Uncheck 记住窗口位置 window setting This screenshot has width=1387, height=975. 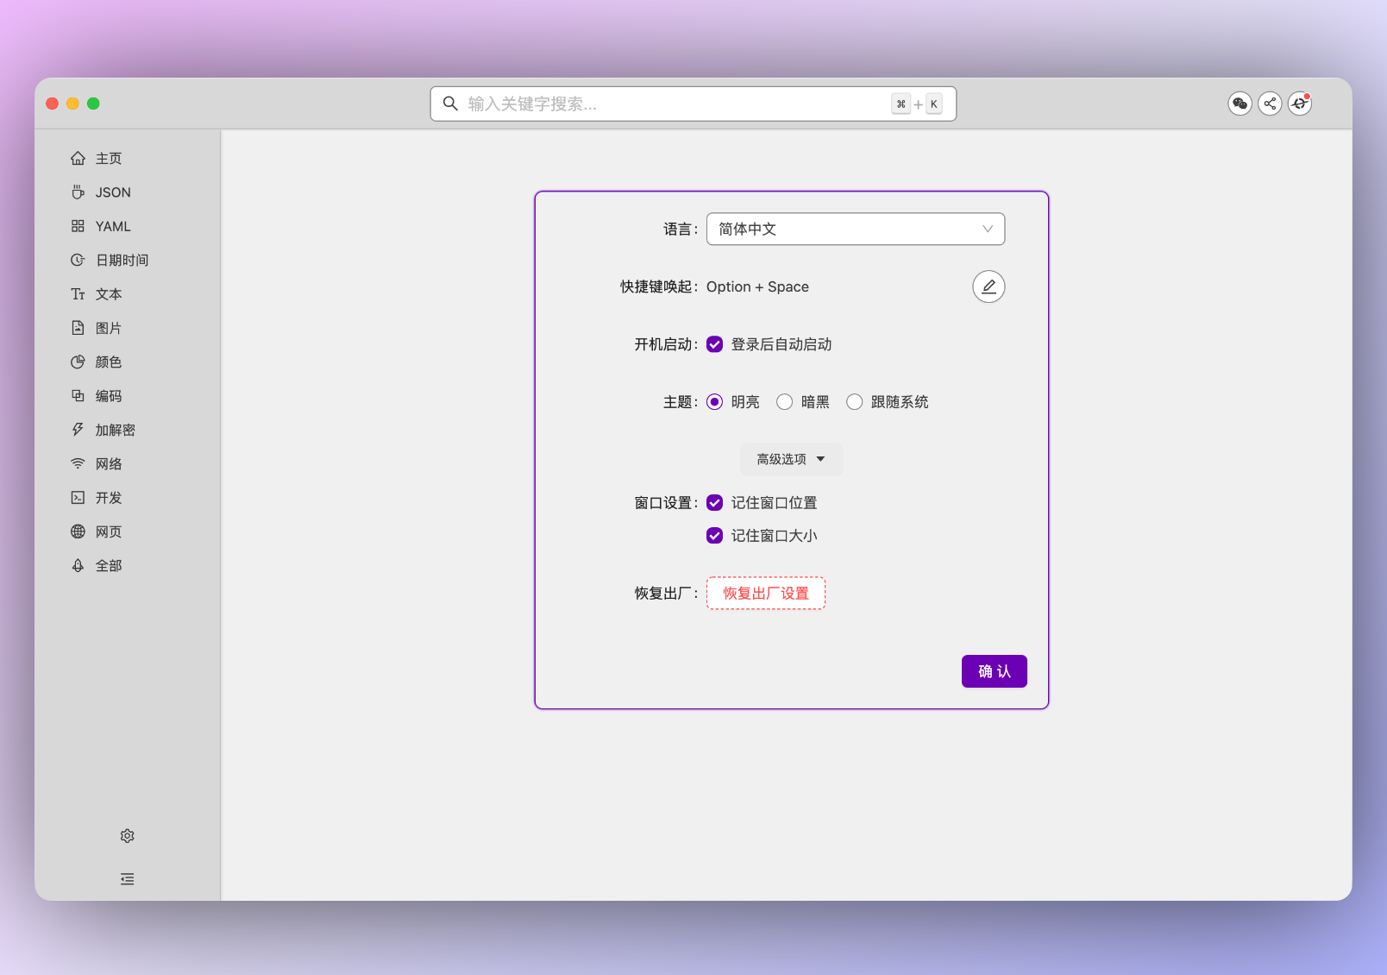click(714, 502)
